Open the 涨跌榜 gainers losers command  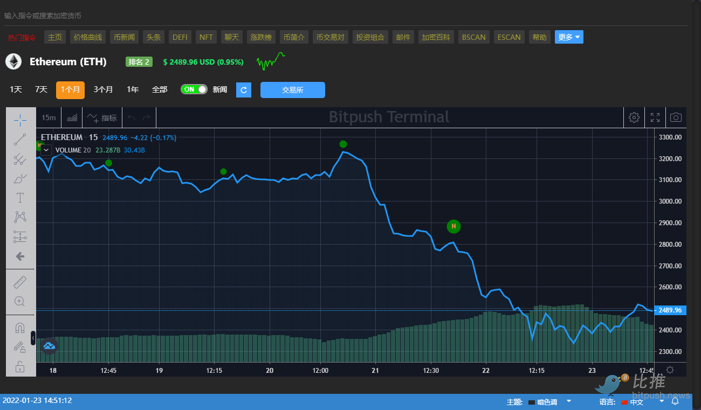[262, 37]
